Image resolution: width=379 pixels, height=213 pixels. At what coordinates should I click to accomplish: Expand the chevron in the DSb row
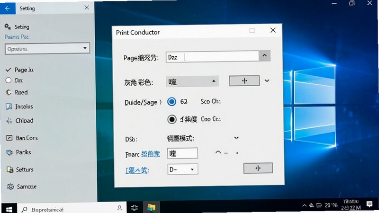(236, 138)
